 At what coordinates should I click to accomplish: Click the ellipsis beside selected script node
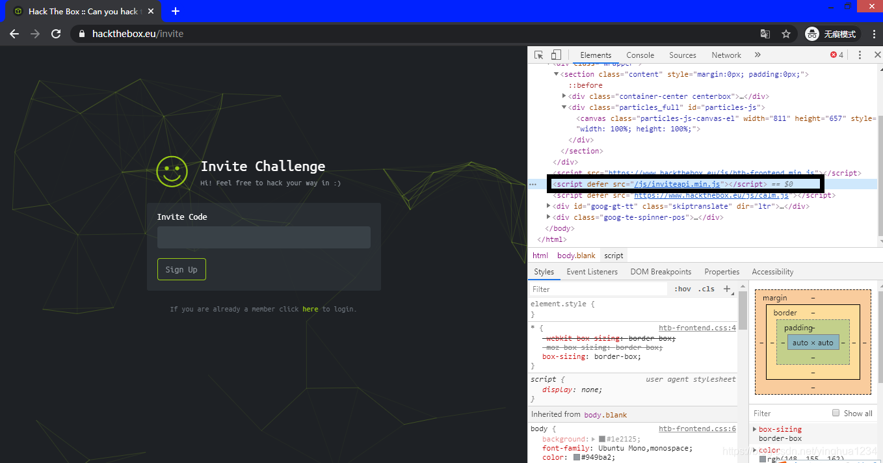[x=533, y=185]
